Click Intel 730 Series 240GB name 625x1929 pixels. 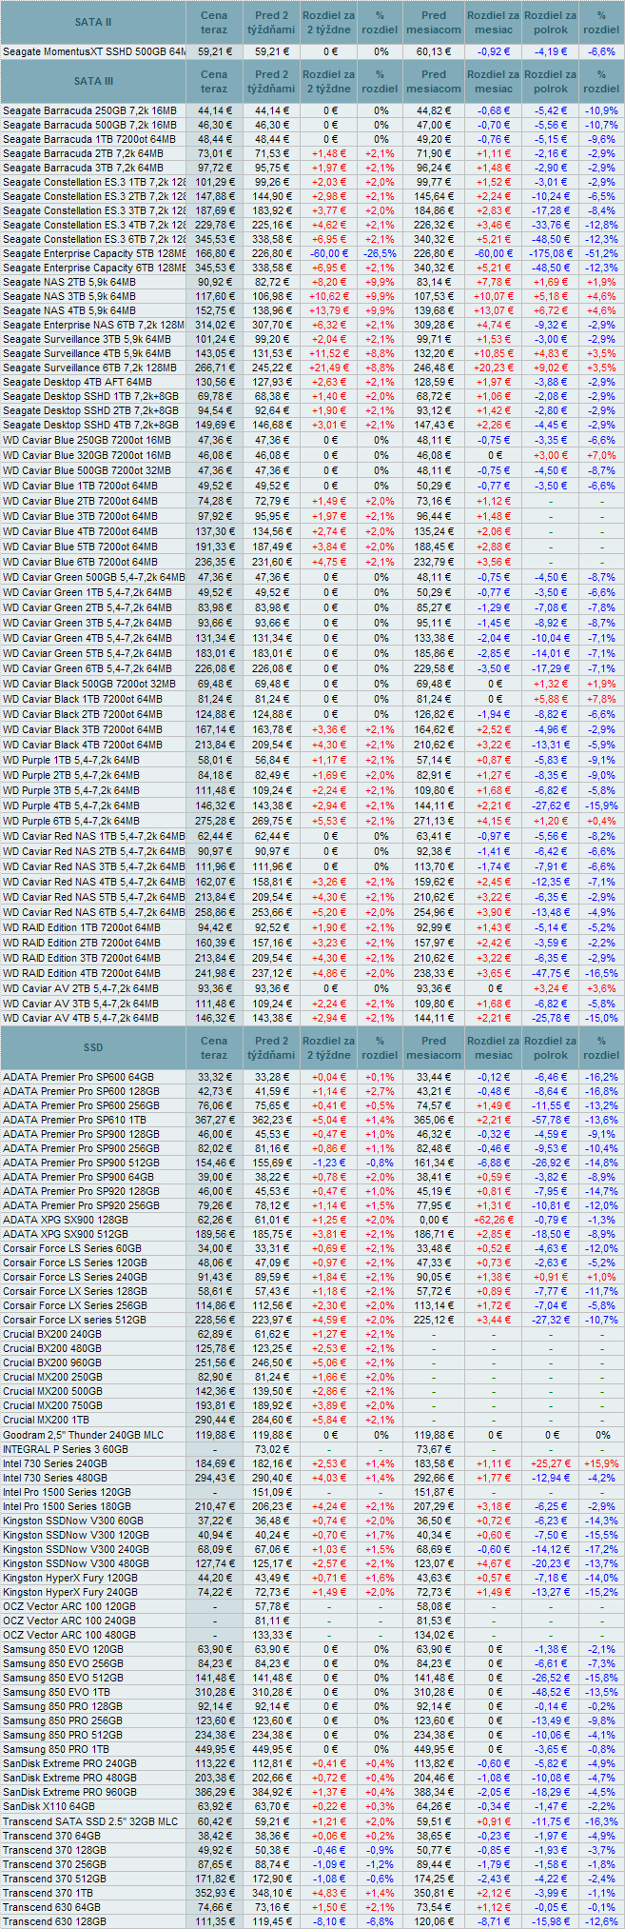(x=54, y=1463)
